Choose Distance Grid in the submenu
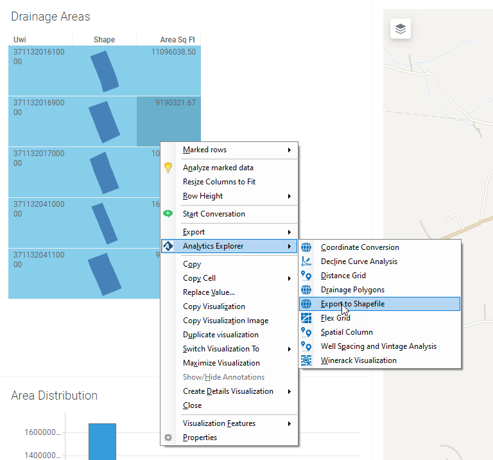Screen dimensions: 493x460 [379, 276]
